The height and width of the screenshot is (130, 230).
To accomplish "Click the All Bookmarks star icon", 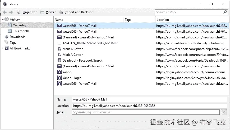I will pyautogui.click(x=7, y=48).
